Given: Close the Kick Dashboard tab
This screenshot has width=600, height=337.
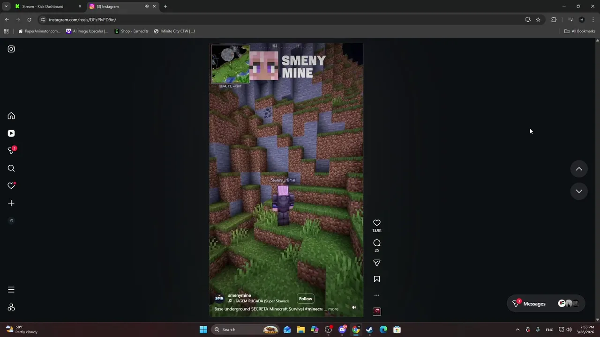Looking at the screenshot, I should coord(80,7).
